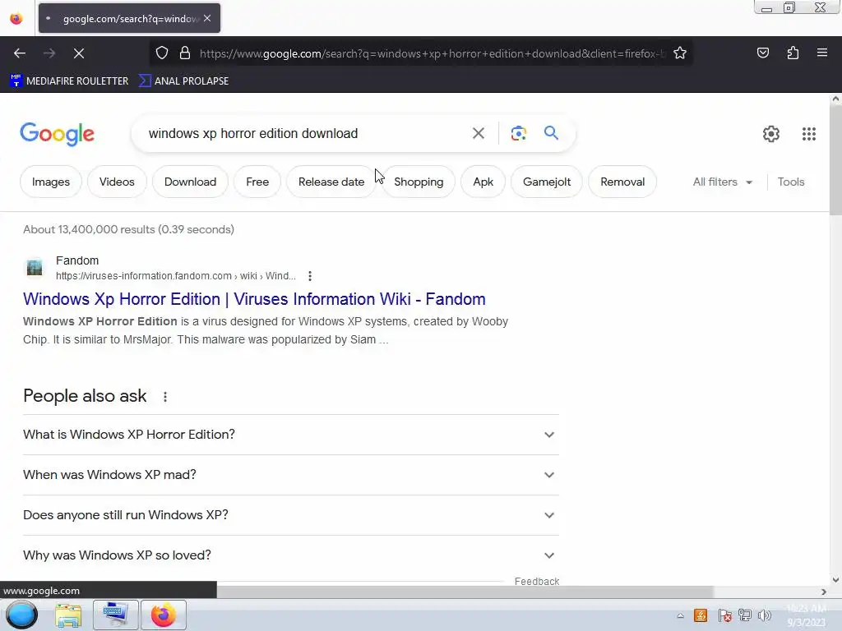Clear the search box with the X
The image size is (842, 631).
coord(478,133)
